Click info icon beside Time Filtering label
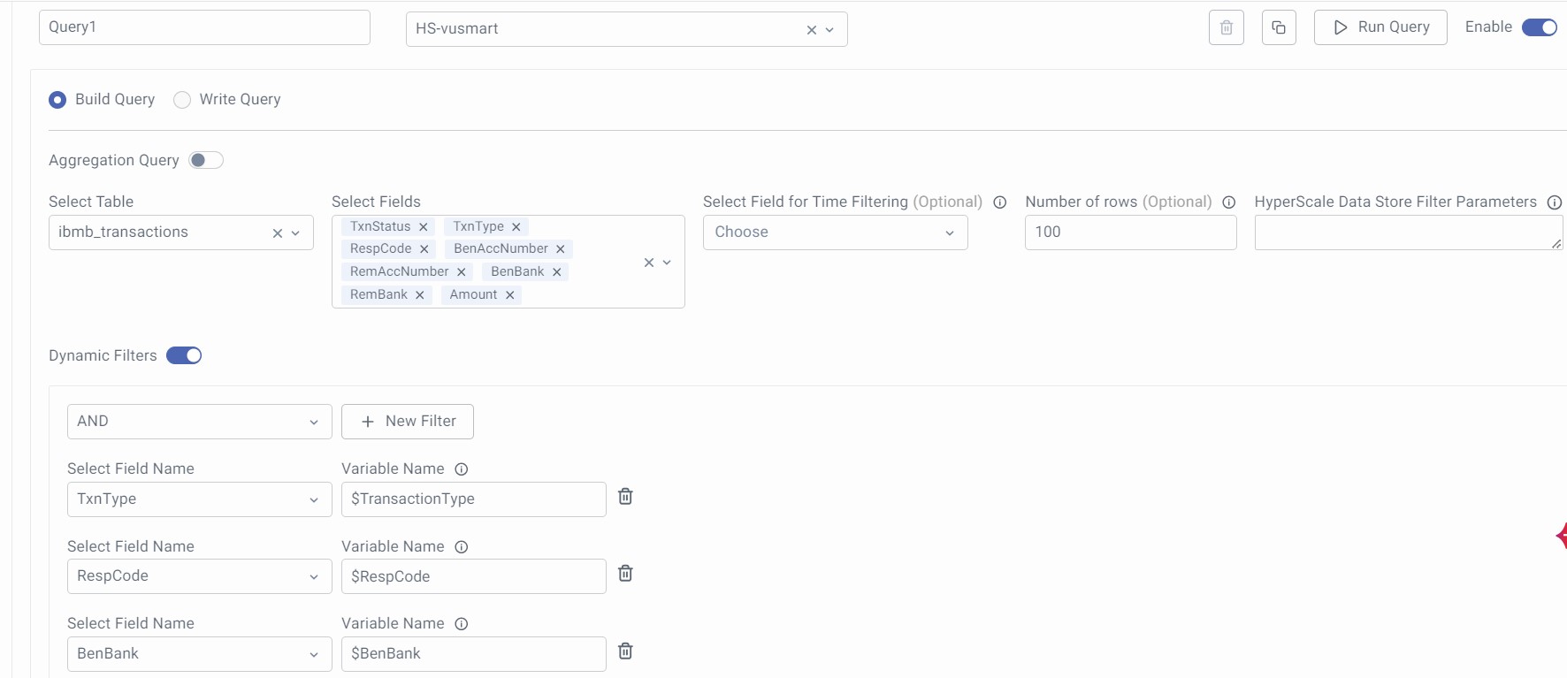Screen dimensions: 1567x678 [1000, 202]
